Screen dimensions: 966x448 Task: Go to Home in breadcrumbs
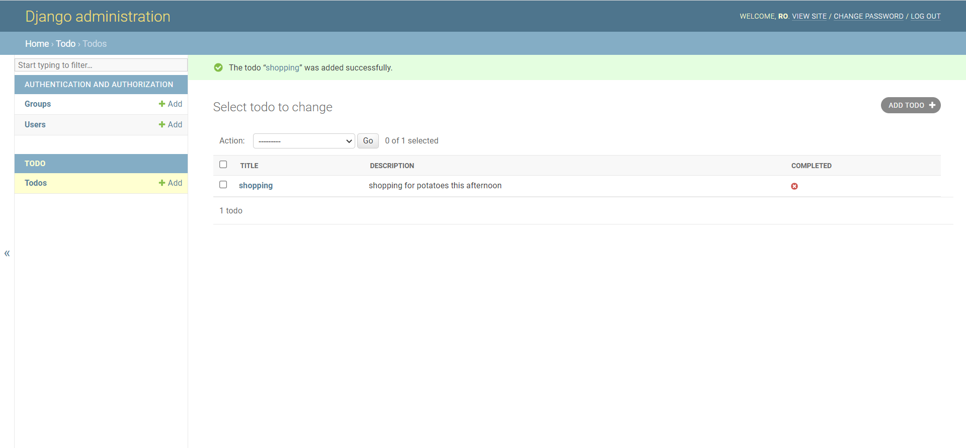pos(37,44)
